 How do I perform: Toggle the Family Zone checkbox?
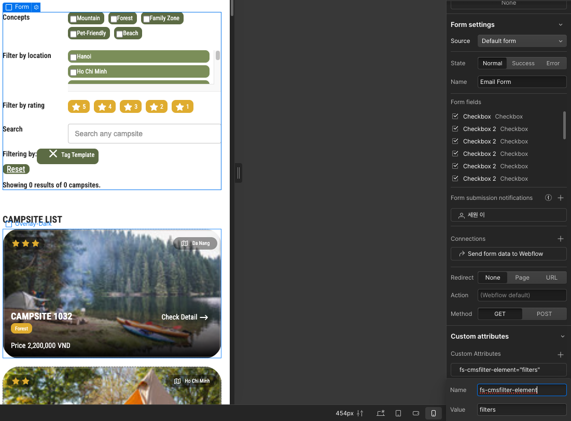click(x=146, y=19)
